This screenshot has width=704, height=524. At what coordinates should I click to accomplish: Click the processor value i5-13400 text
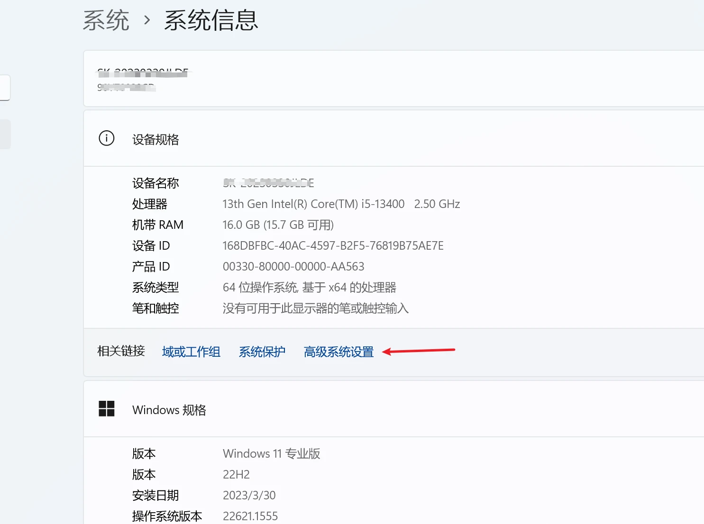tap(341, 204)
